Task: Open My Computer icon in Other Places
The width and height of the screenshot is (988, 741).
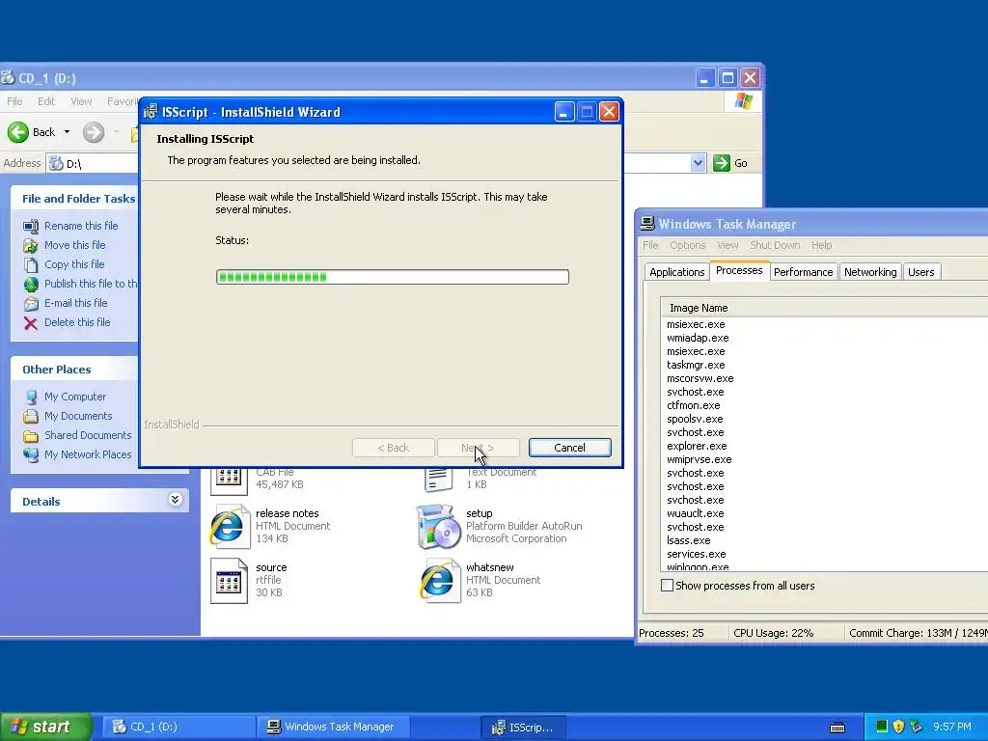Action: coord(31,397)
